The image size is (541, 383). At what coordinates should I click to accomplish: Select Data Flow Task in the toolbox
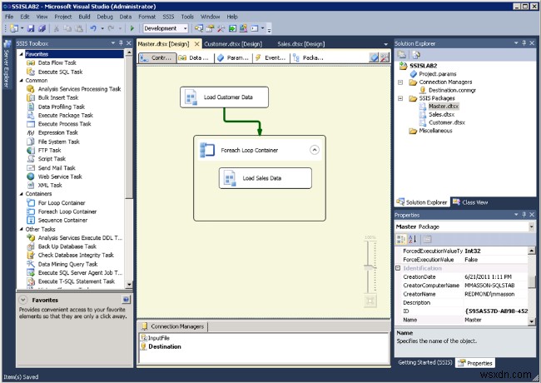tap(57, 62)
